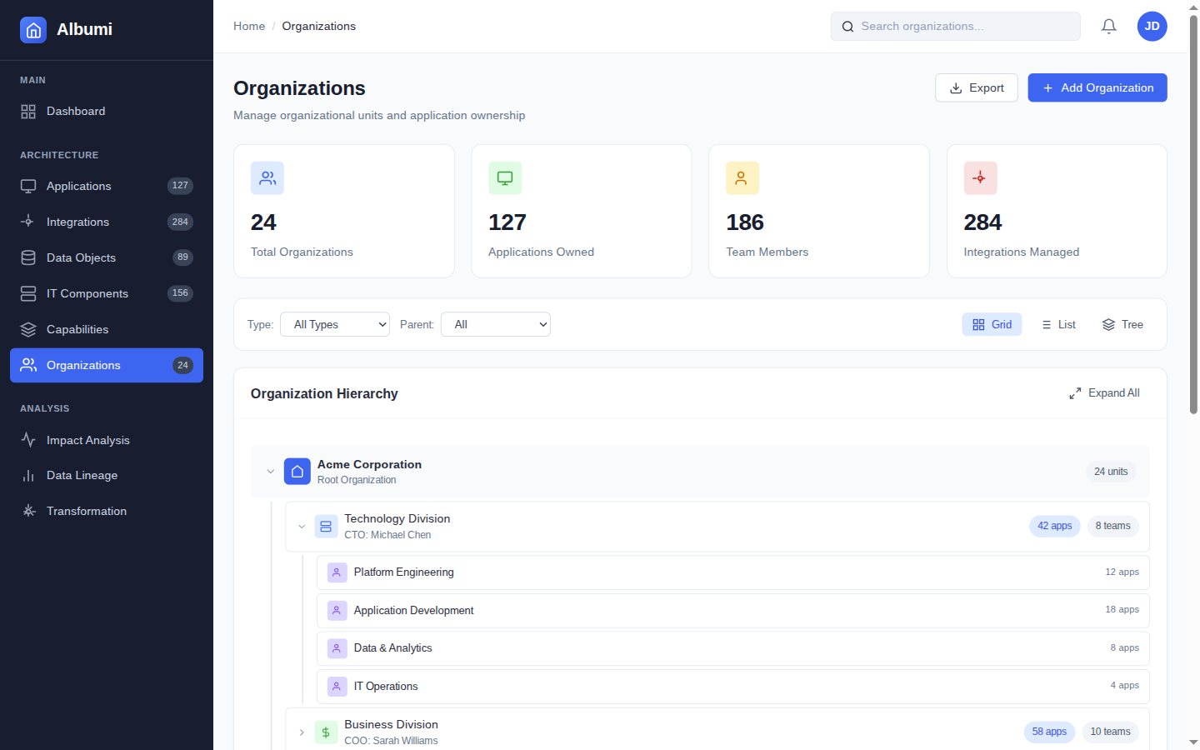Select the Data Lineage tool
This screenshot has height=750, width=1200.
82,475
